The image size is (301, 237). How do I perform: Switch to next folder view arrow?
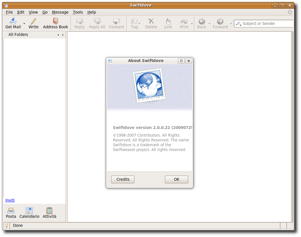63,35
